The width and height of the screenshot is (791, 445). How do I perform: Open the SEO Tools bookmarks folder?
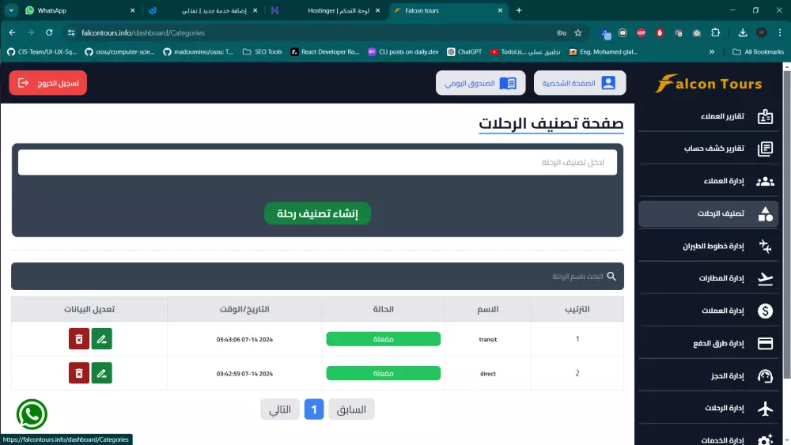click(263, 52)
